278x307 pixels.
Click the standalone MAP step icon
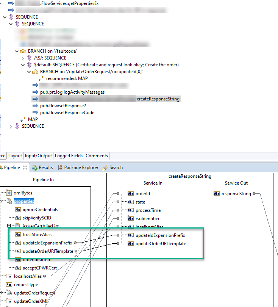pos(23,119)
